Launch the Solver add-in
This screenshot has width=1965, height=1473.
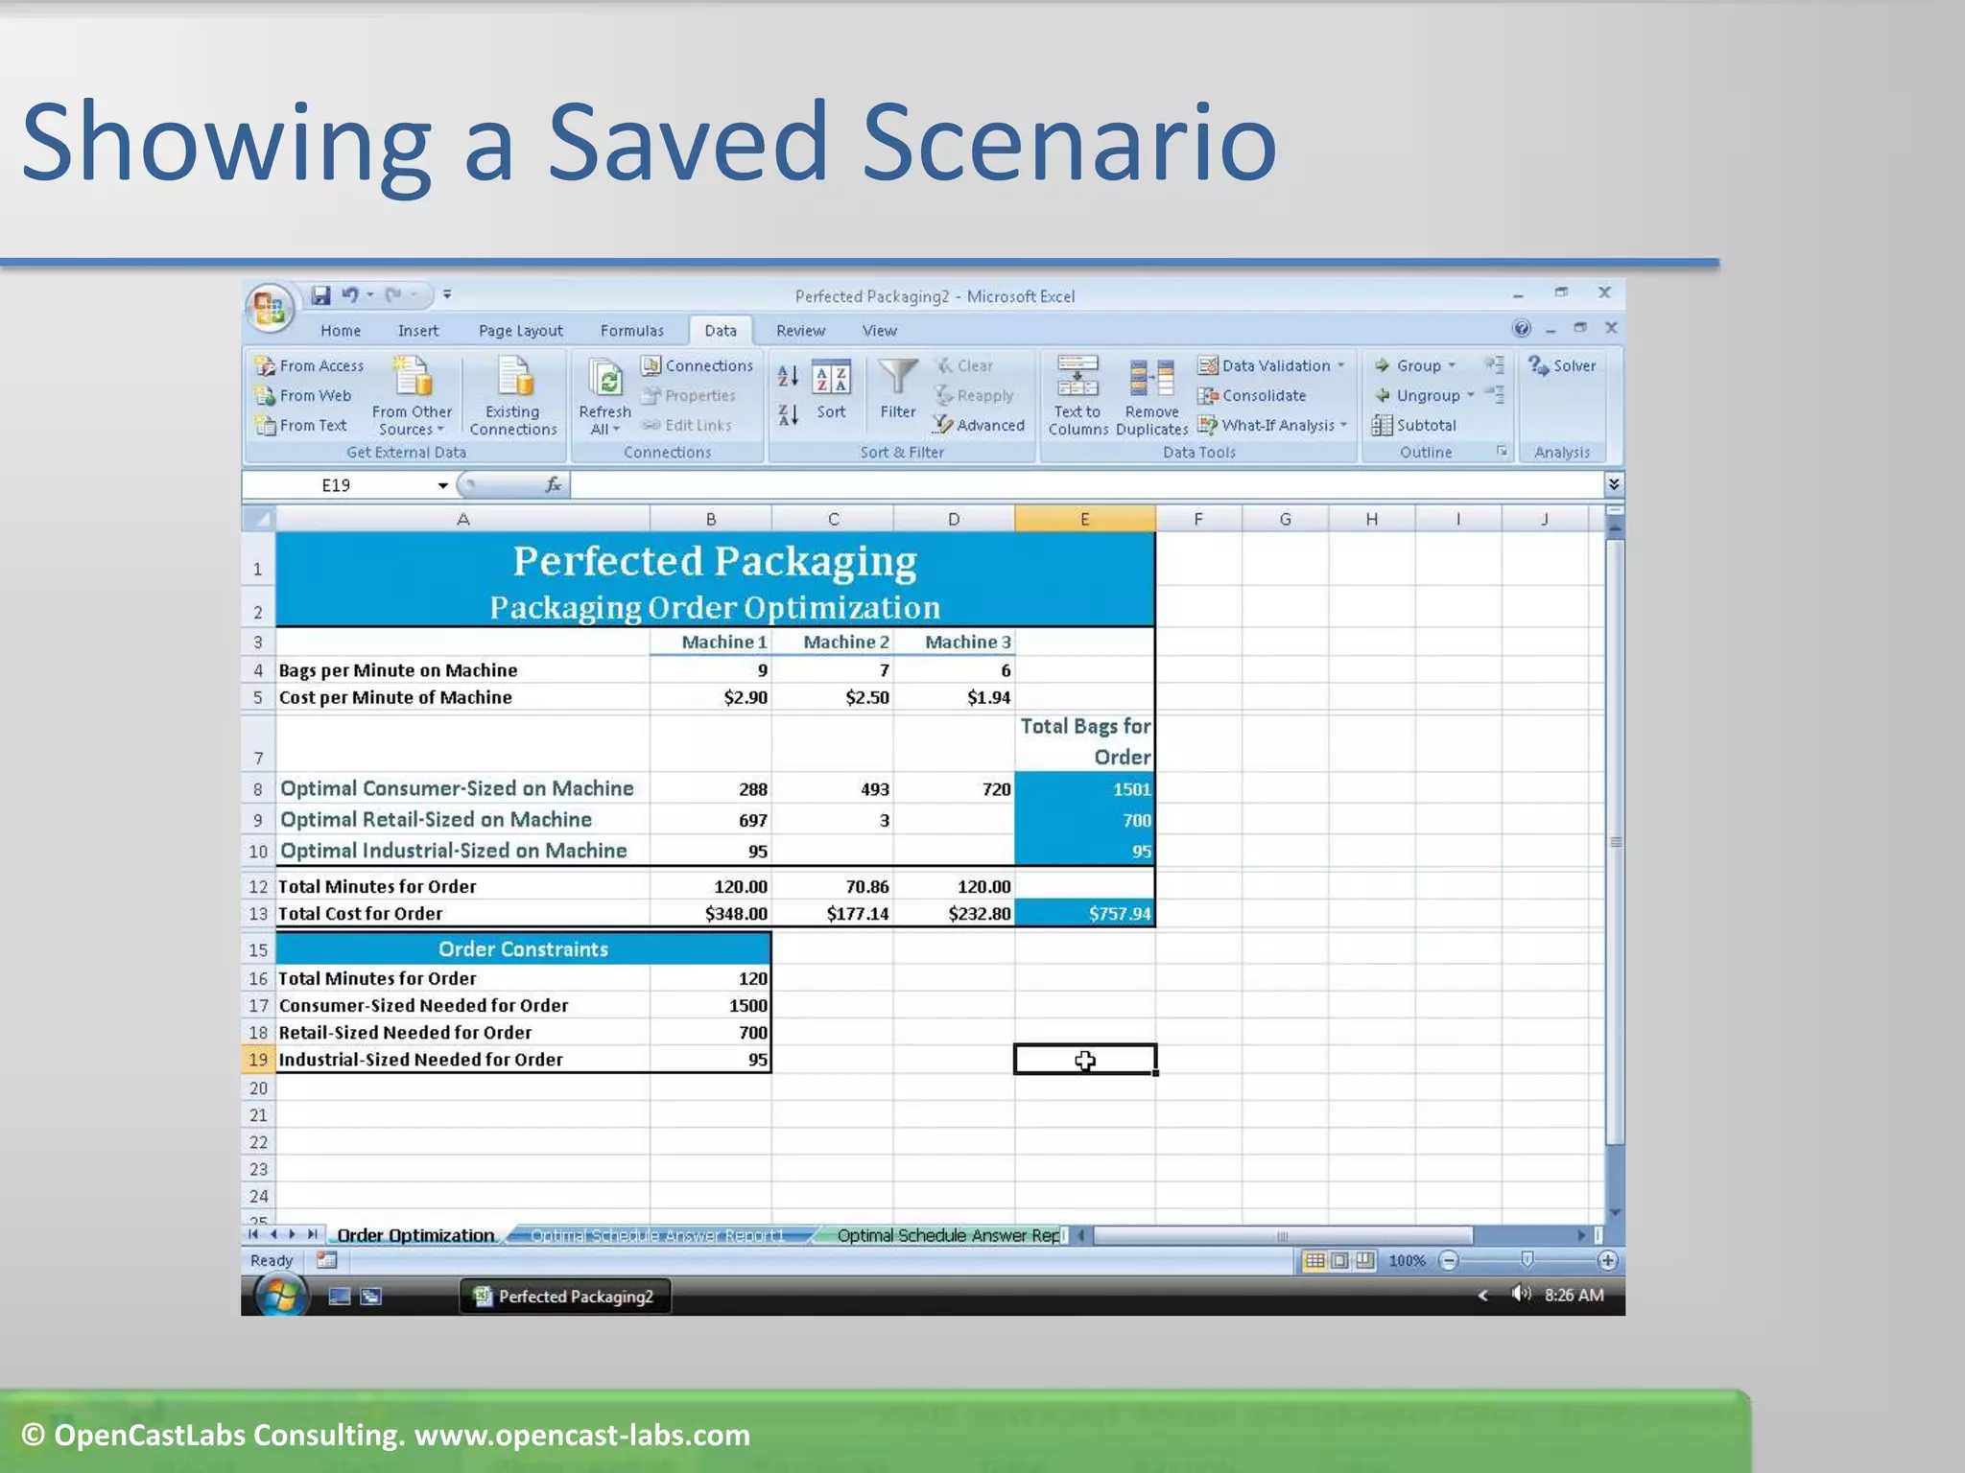coord(1562,365)
